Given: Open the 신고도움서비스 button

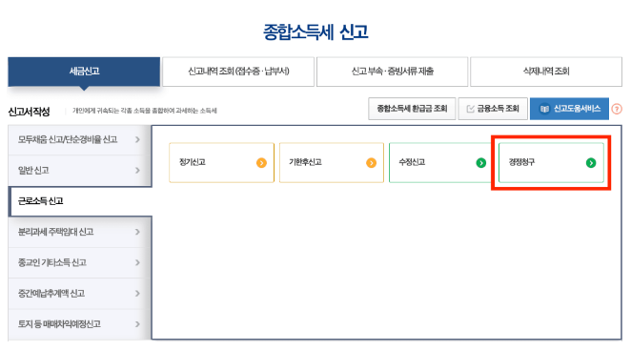Looking at the screenshot, I should [x=569, y=109].
